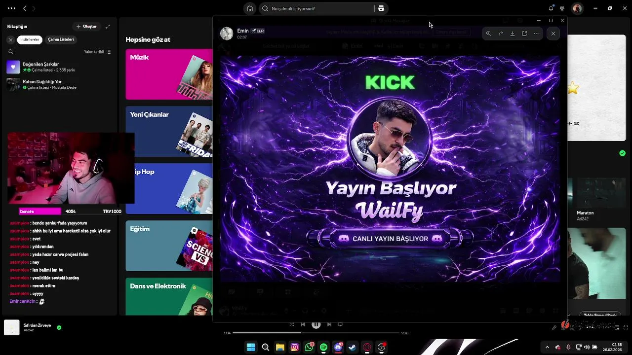The height and width of the screenshot is (355, 632).
Task: Search within the library
Action: point(10,51)
